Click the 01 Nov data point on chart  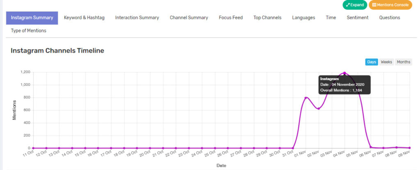tap(306, 98)
